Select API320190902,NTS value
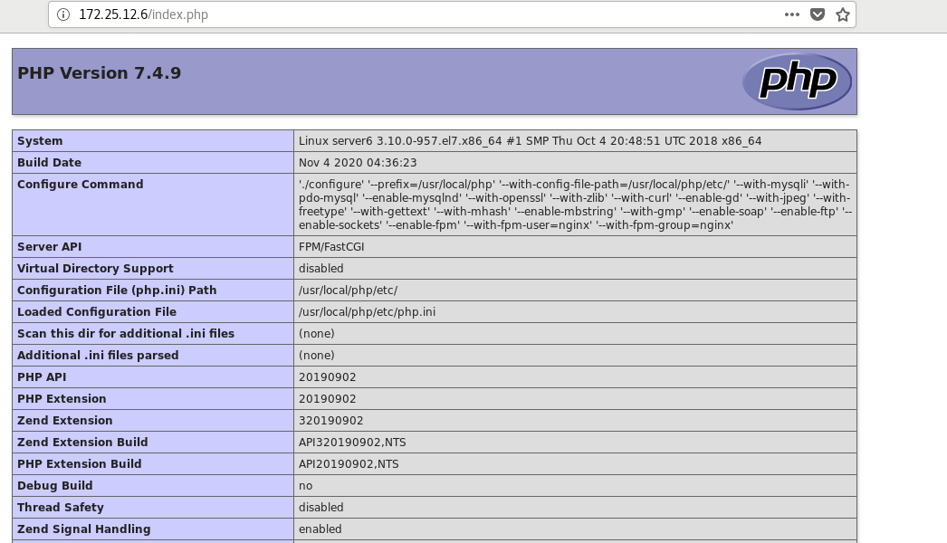947x543 pixels. (x=352, y=443)
